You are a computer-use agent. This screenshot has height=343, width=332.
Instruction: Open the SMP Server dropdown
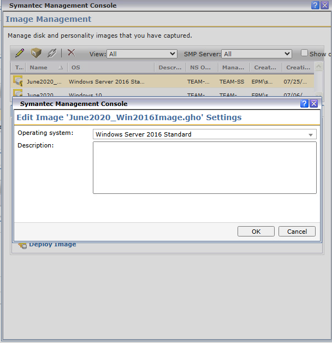click(256, 54)
